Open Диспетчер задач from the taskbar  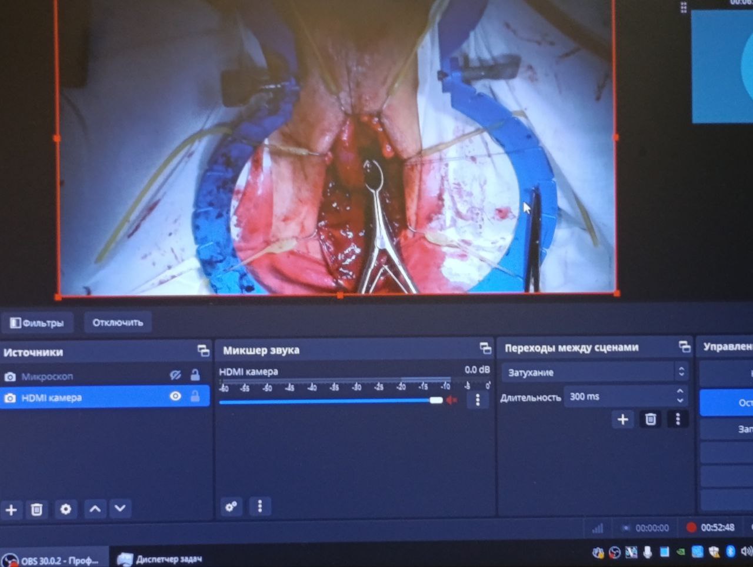pos(160,559)
